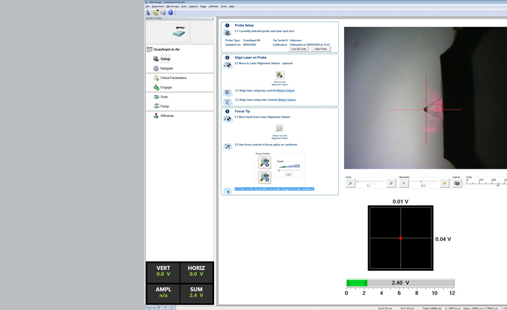Adjust the Zoom slider
507x310 pixels.
click(x=370, y=181)
